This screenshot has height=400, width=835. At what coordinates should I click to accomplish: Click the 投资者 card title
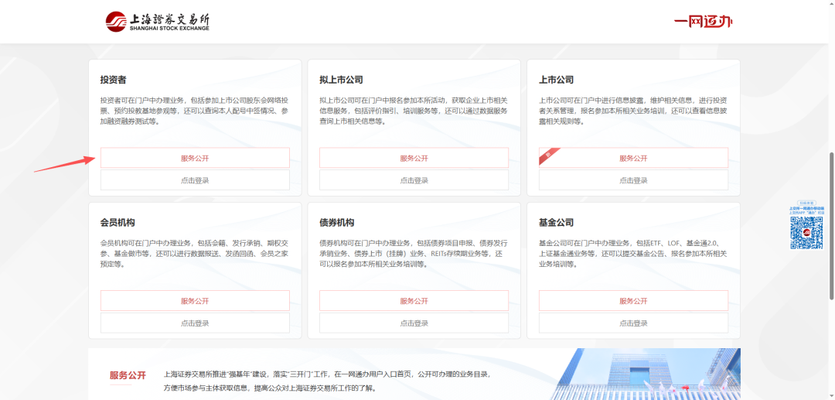click(x=113, y=80)
